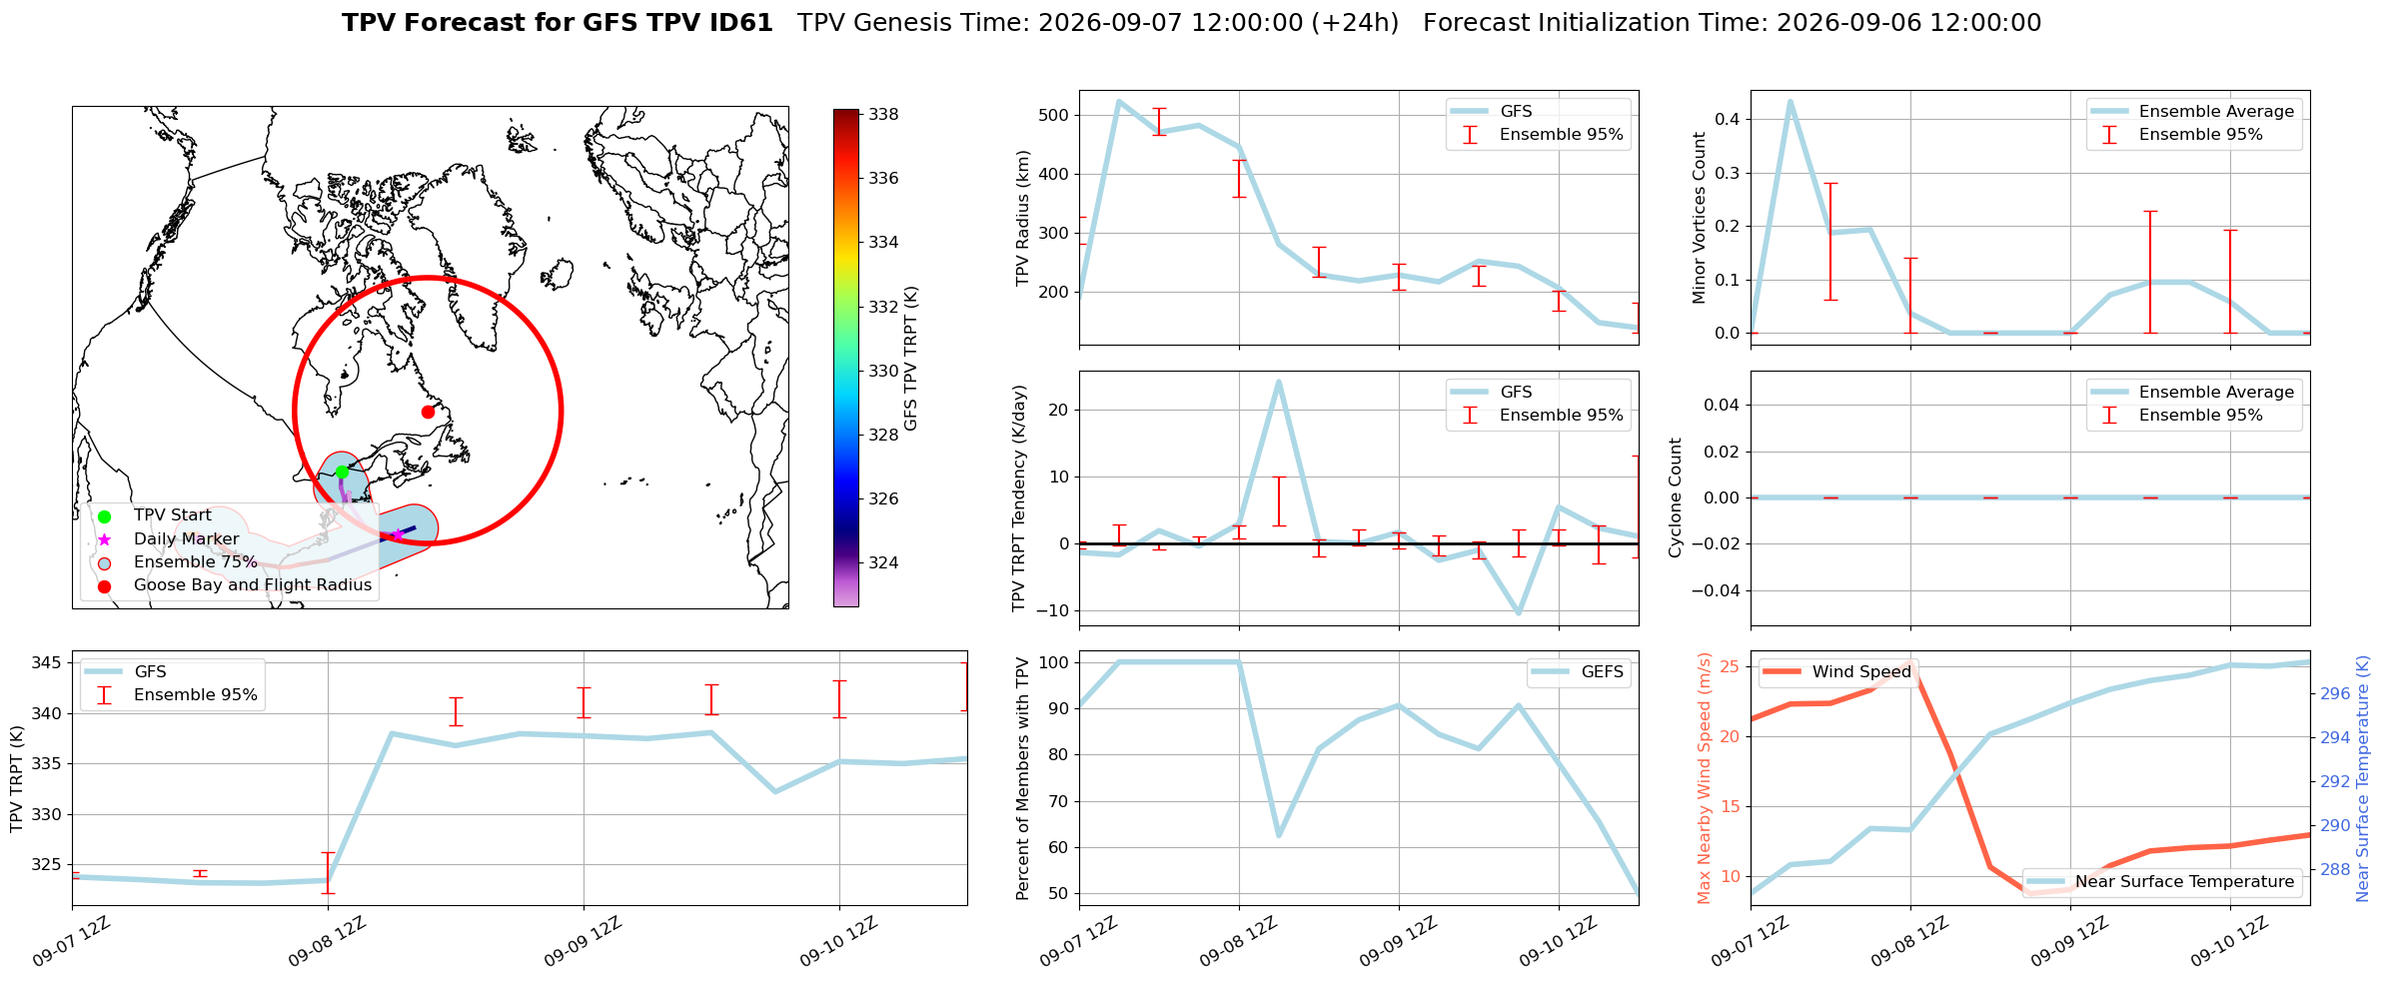The image size is (2382, 981).
Task: Click the wind speed peak at 09-08 12Z
Action: (1910, 662)
